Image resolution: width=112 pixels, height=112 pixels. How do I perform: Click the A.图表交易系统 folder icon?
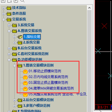[14, 31]
